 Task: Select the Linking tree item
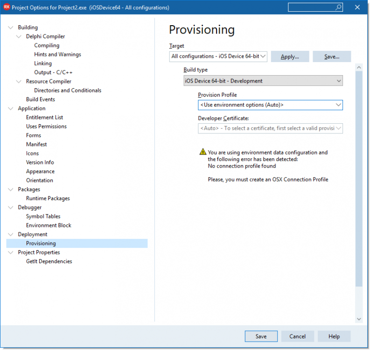[x=43, y=63]
